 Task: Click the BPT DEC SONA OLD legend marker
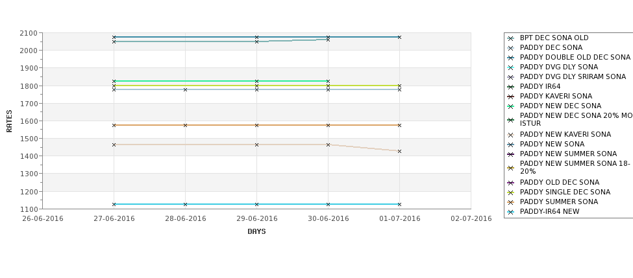point(511,38)
